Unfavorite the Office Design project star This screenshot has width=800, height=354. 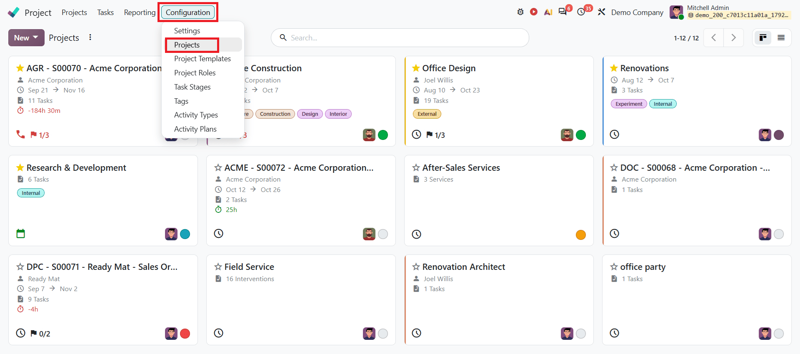click(x=416, y=68)
